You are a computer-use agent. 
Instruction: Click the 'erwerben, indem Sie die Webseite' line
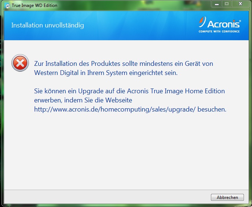(x=83, y=100)
